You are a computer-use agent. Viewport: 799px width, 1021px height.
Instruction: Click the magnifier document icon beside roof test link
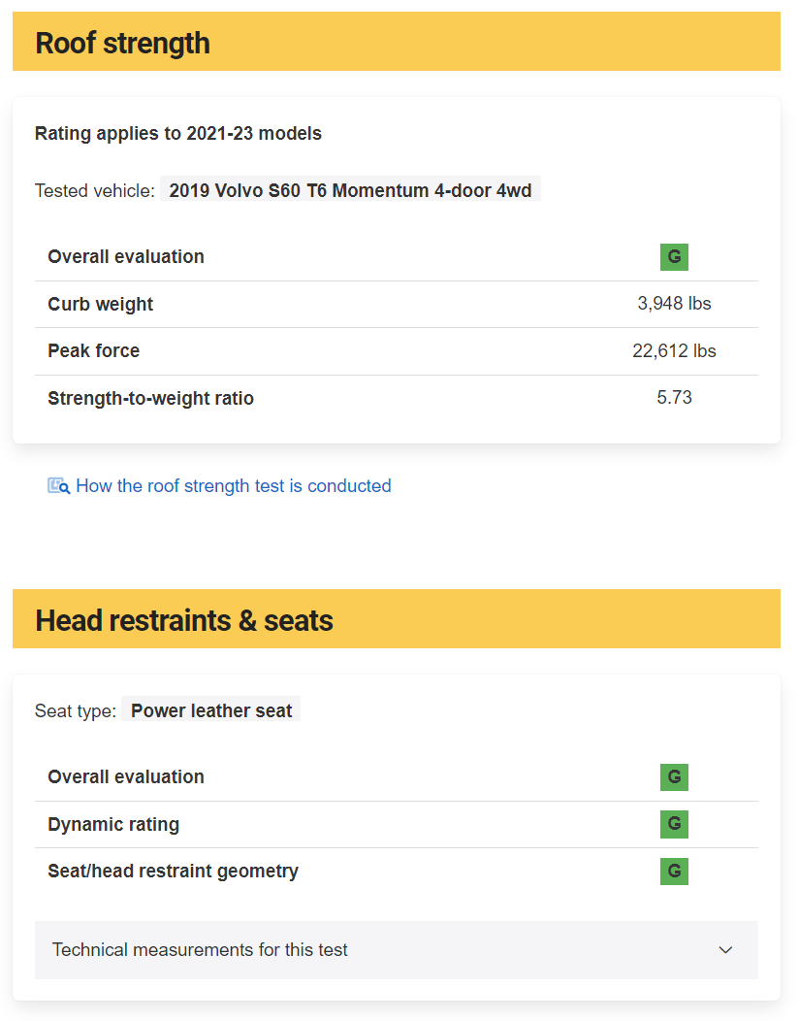58,486
